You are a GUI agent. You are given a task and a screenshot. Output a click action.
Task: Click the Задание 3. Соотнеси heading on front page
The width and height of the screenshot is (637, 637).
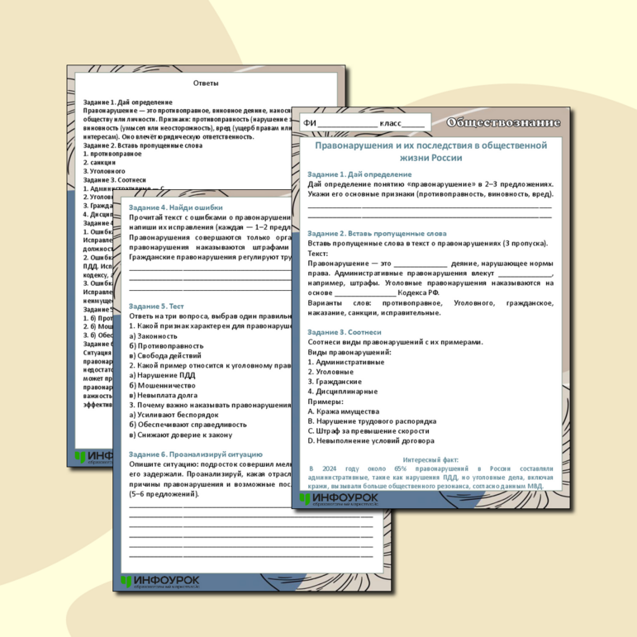(344, 332)
